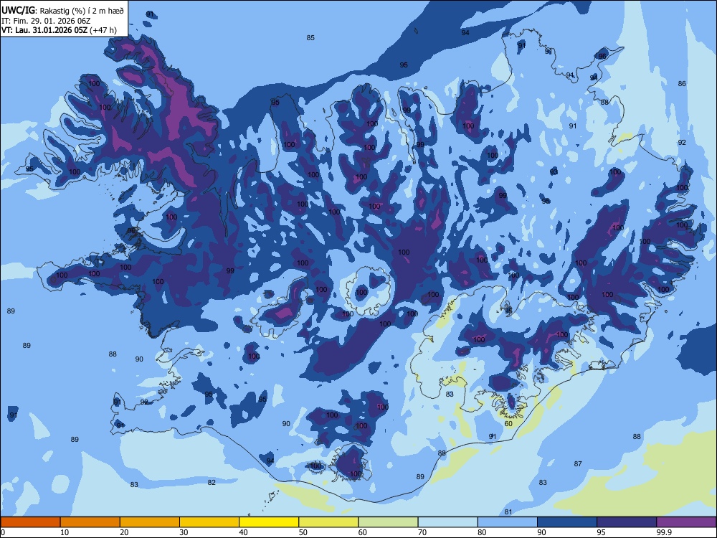Click the 'UWC/IG' title in header box
This screenshot has height=538, width=717.
18,11
